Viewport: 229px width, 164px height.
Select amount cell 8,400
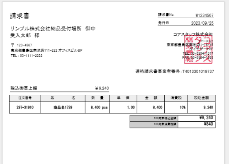click(x=151, y=107)
